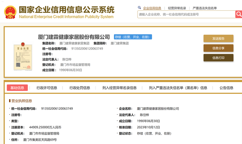242x144 pixels.
Task: Click group abbreviation value 厦门建霖集团
Action: [120, 43]
